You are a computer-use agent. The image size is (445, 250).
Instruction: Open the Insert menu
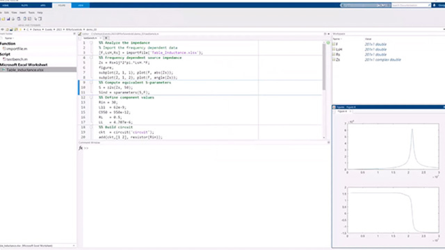click(x=23, y=12)
